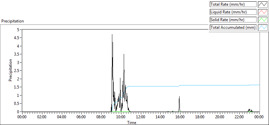Click the 4.5 y-axis tick value
269x125 pixels.
tap(17, 38)
